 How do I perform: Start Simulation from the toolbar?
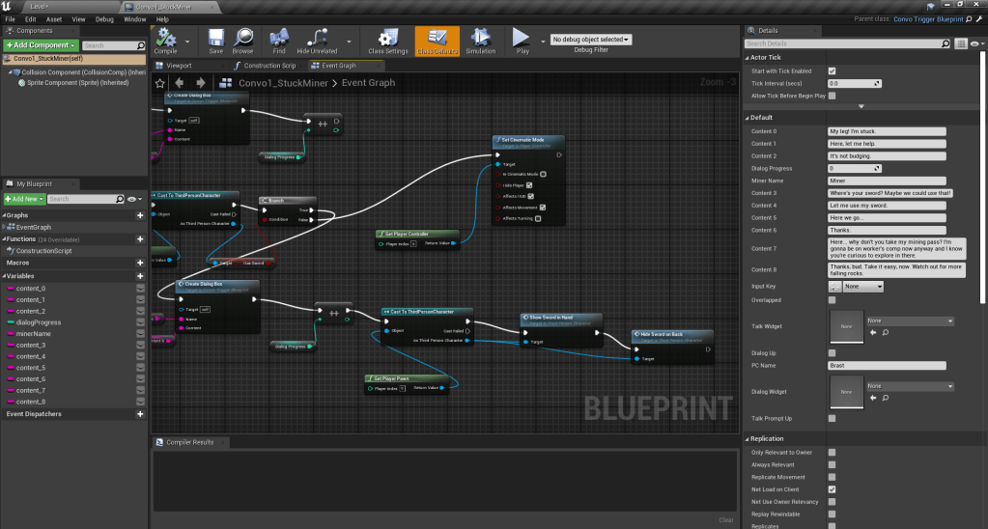480,39
